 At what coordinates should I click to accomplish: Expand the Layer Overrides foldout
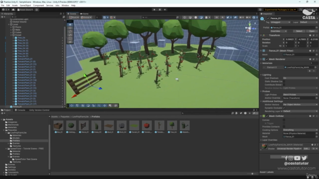point(261,140)
